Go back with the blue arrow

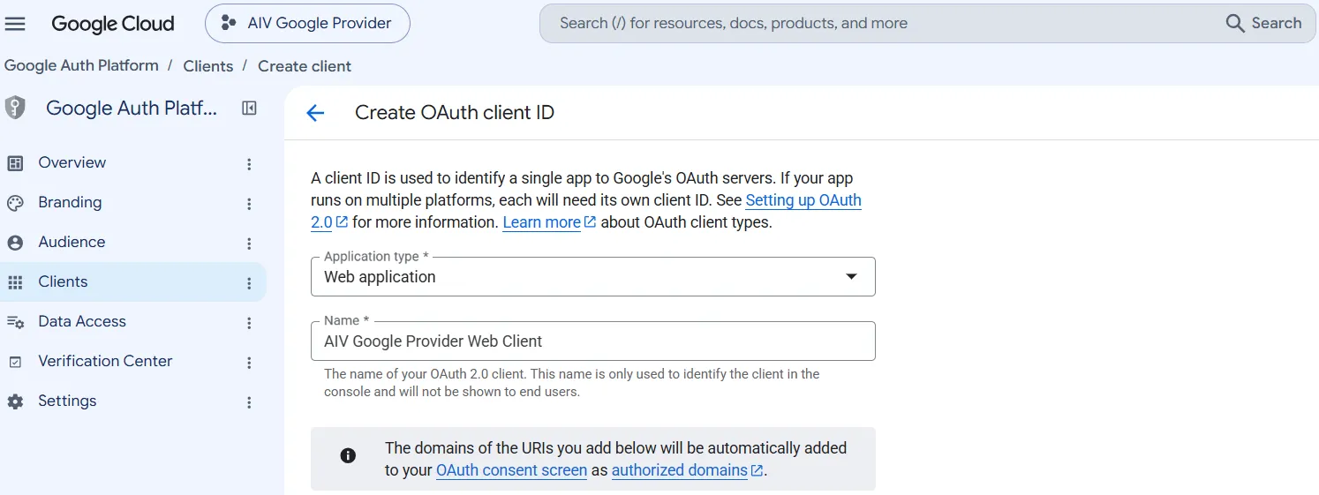pyautogui.click(x=314, y=113)
